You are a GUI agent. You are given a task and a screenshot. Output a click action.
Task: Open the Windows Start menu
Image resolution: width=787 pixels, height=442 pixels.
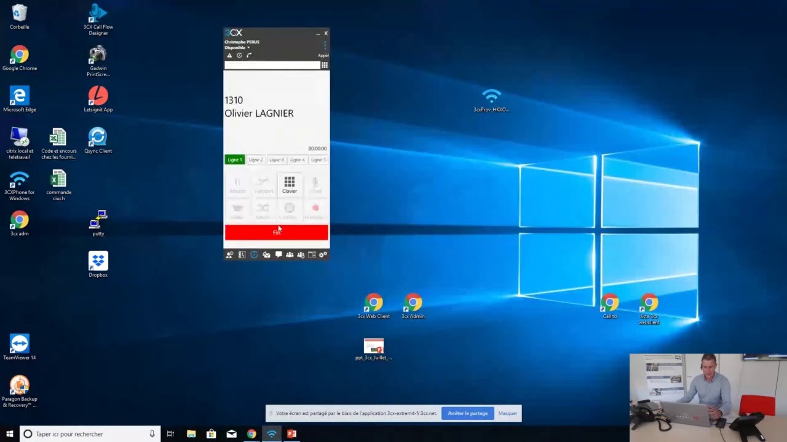(x=10, y=434)
